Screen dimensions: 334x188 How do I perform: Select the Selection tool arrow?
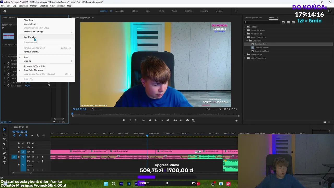tap(4, 130)
